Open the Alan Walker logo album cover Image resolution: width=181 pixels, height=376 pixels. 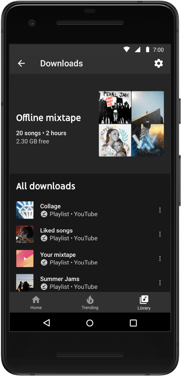tap(148, 140)
